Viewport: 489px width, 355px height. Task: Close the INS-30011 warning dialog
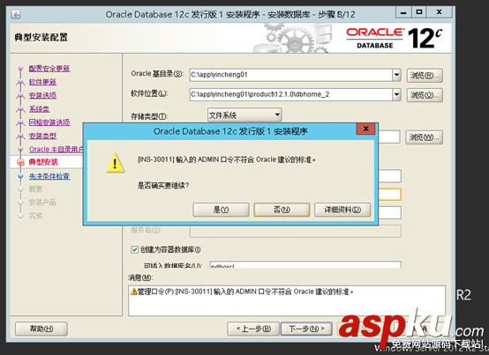[366, 129]
